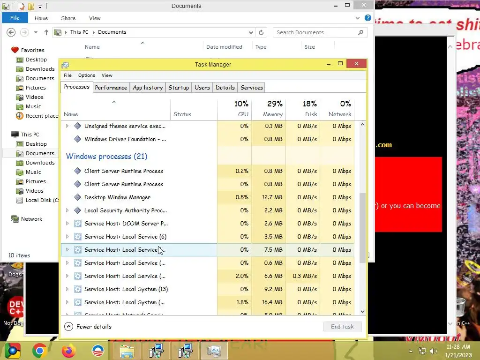
Task: Expand the Local Service row using 6.6 MB
Action: coord(67,276)
